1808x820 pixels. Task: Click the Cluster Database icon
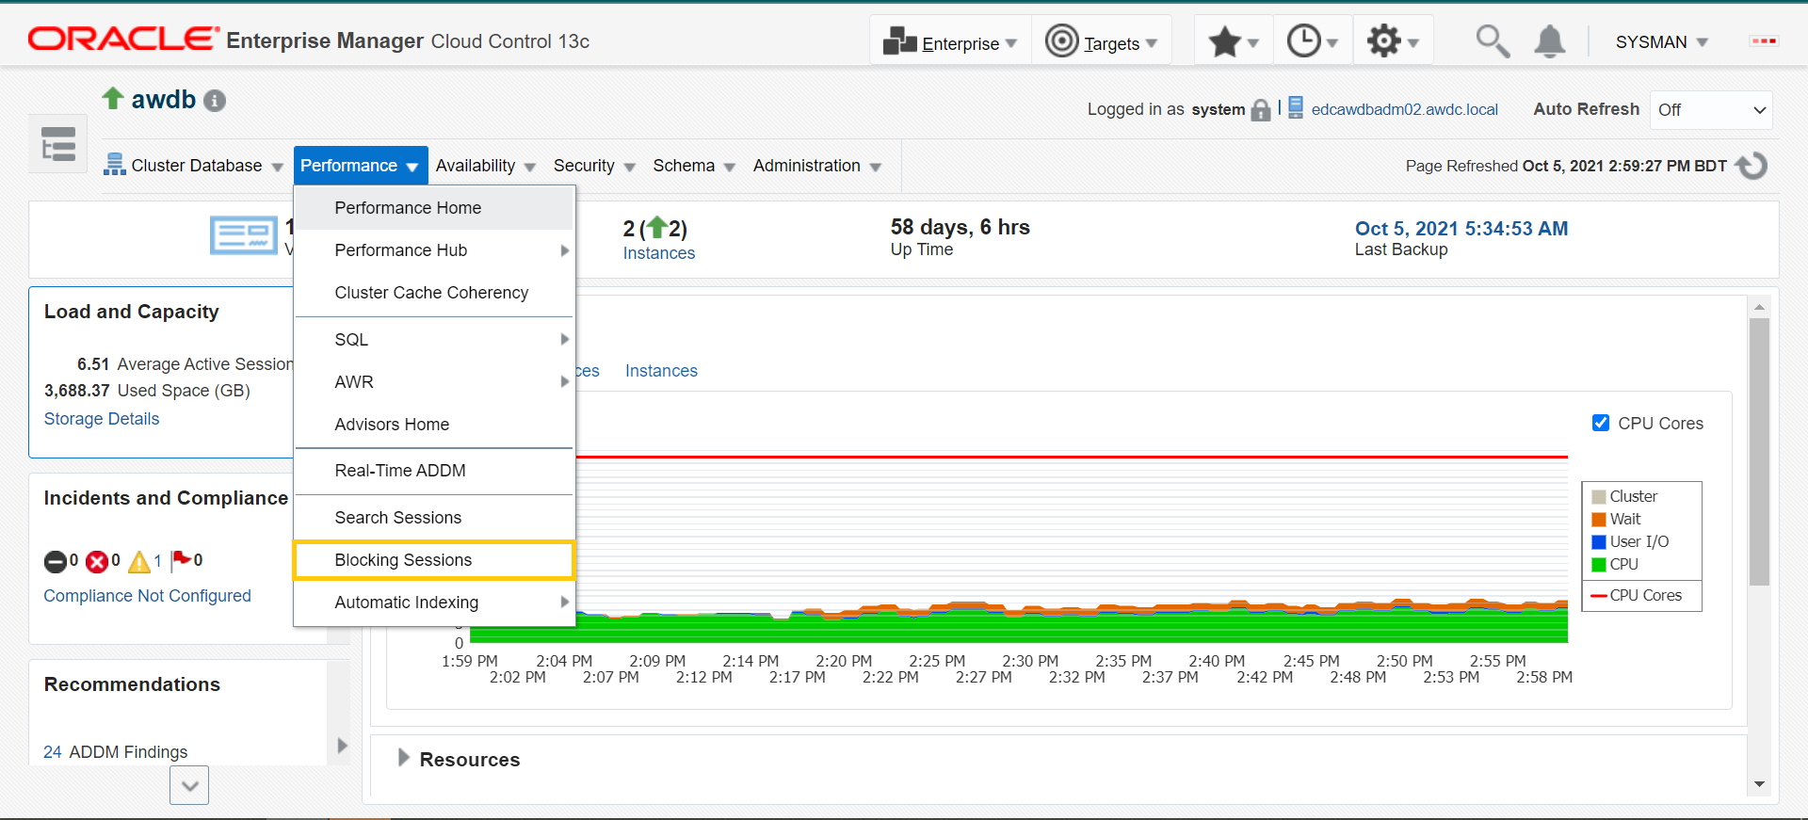tap(114, 165)
